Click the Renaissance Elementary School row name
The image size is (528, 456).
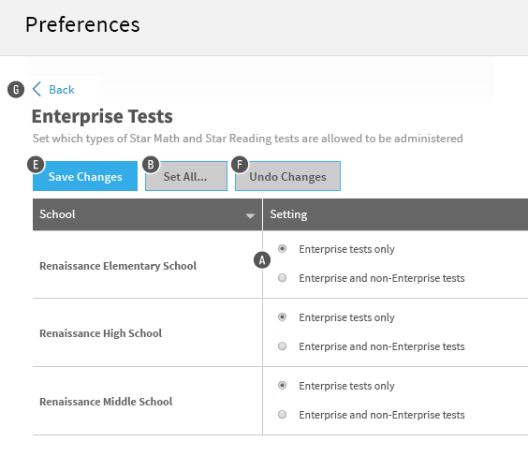coord(118,266)
